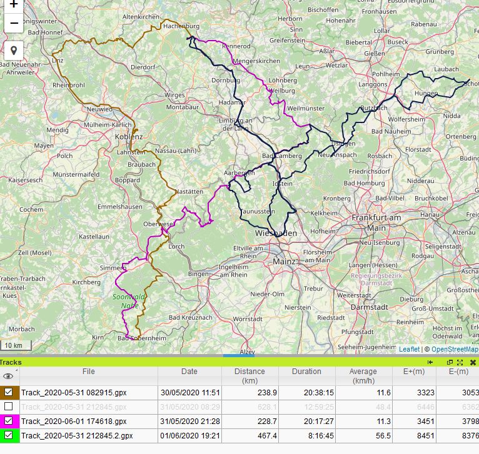Uncheck Track_2020-05-31 212845.2.gpx green checkbox
Image resolution: width=479 pixels, height=454 pixels.
click(9, 435)
